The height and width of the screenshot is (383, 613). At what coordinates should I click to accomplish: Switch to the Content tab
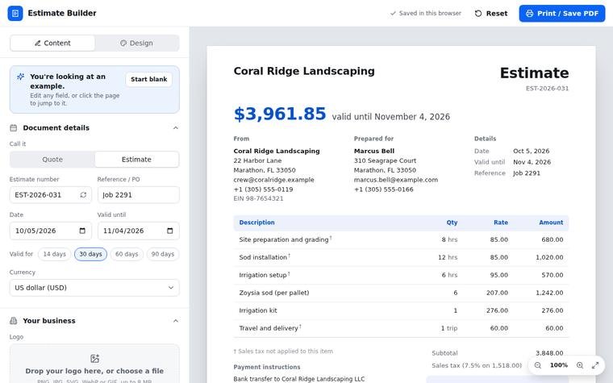(x=52, y=43)
